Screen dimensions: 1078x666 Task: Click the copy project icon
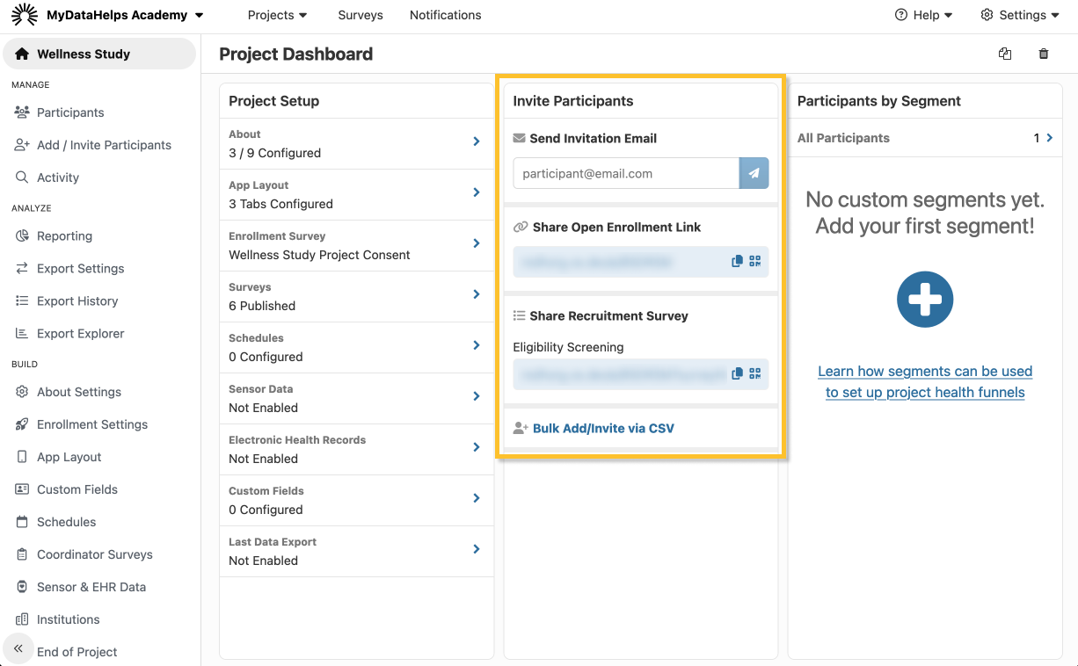(1005, 54)
